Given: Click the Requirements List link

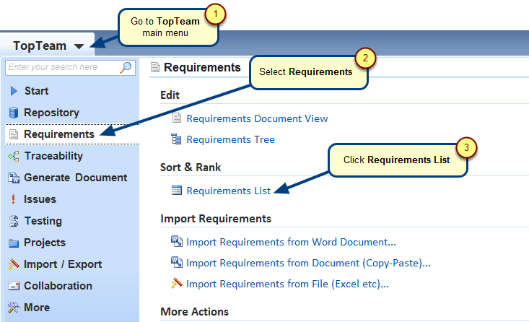Looking at the screenshot, I should click(228, 191).
